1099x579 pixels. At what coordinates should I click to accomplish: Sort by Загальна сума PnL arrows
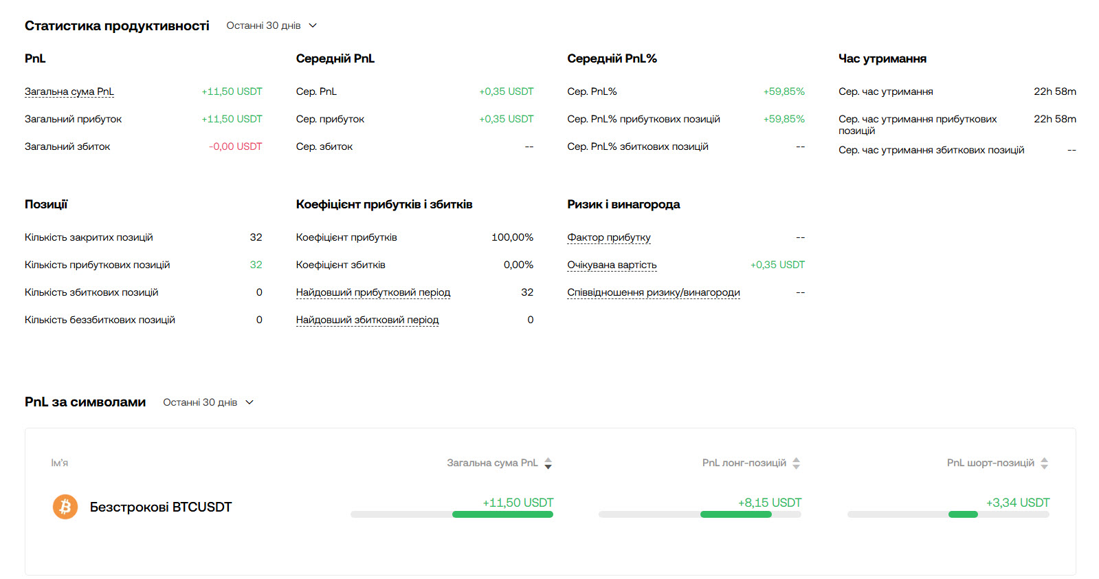548,463
